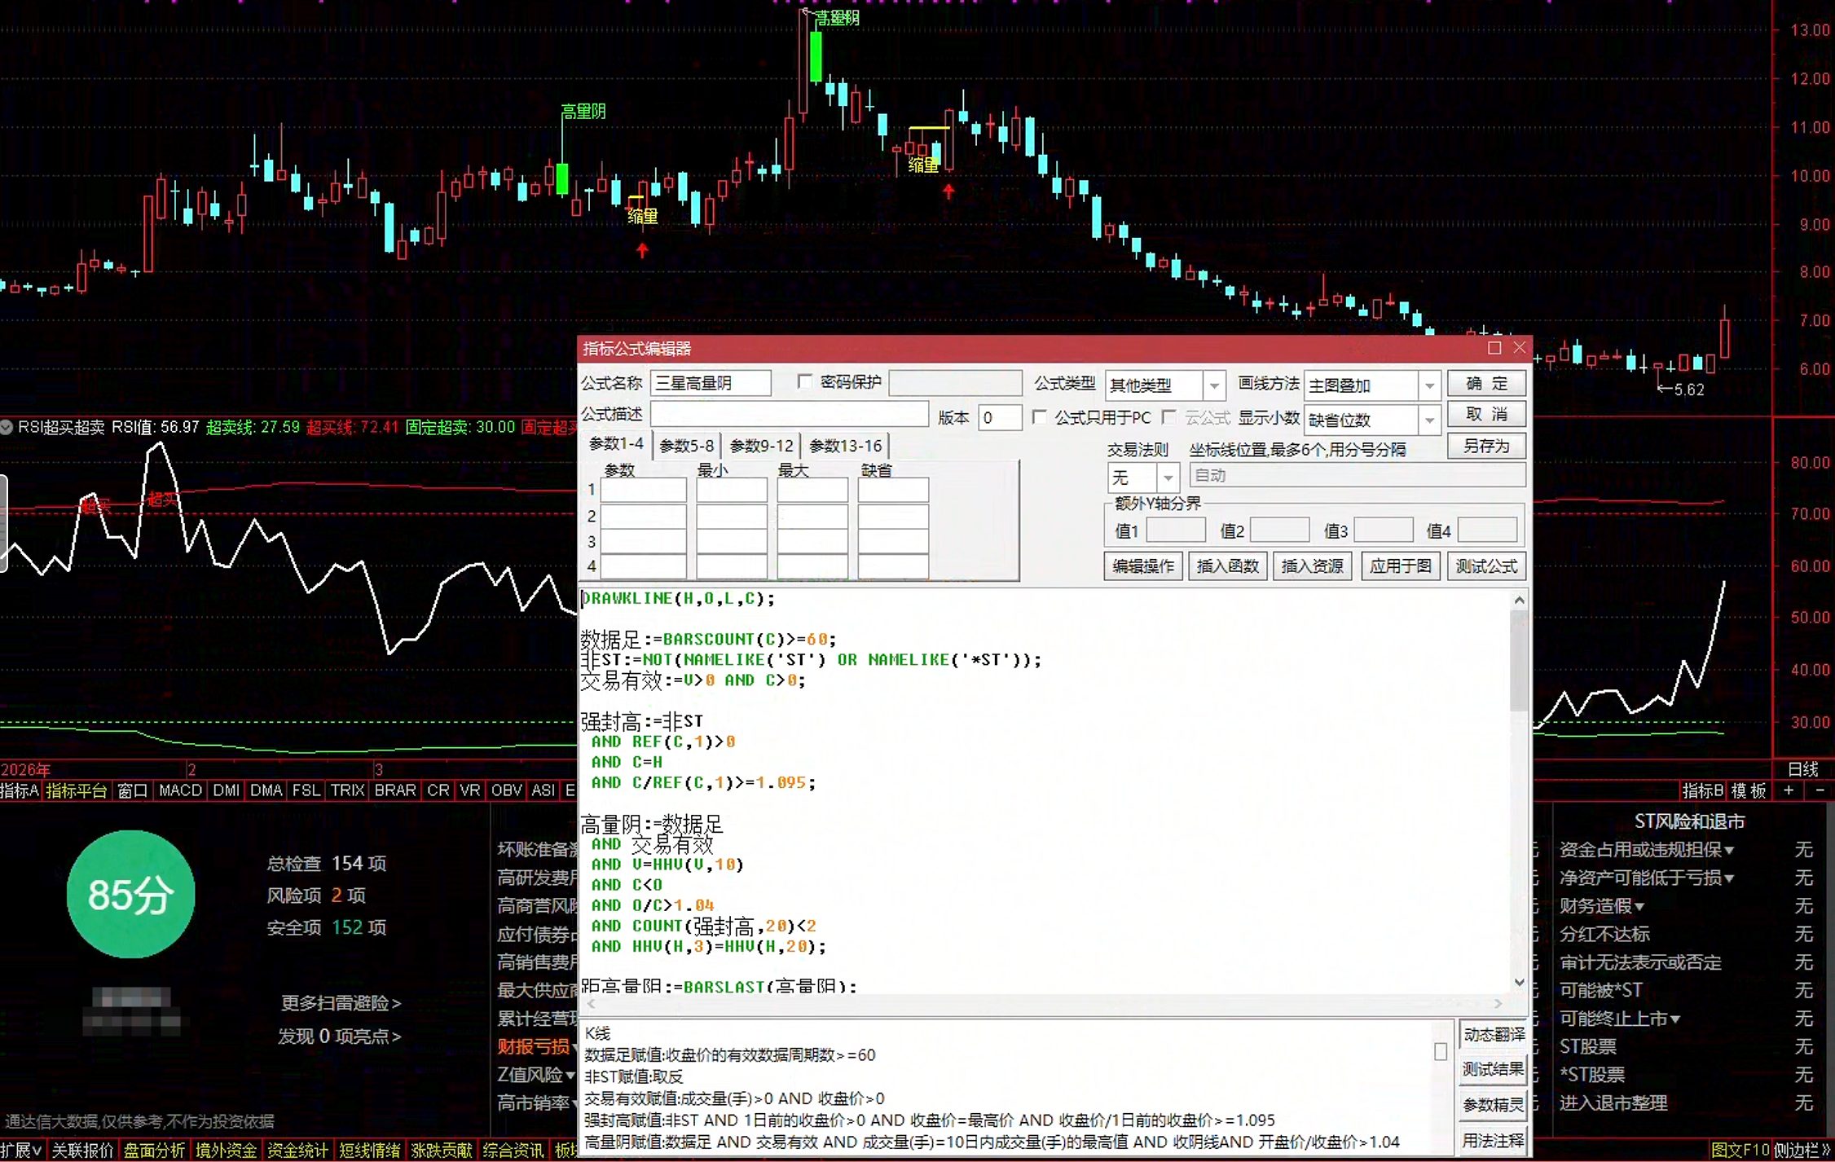This screenshot has width=1835, height=1162.
Task: Click the 另存为 button
Action: pyautogui.click(x=1486, y=446)
